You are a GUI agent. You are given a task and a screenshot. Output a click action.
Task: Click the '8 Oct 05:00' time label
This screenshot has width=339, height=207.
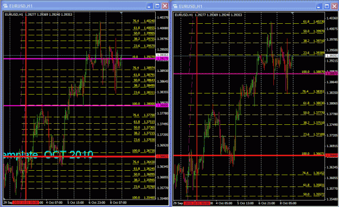(288, 203)
